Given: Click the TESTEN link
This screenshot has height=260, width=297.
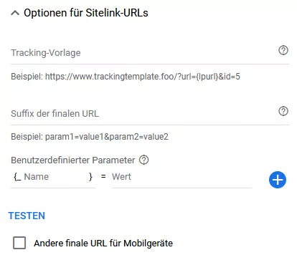Looking at the screenshot, I should point(27,216).
